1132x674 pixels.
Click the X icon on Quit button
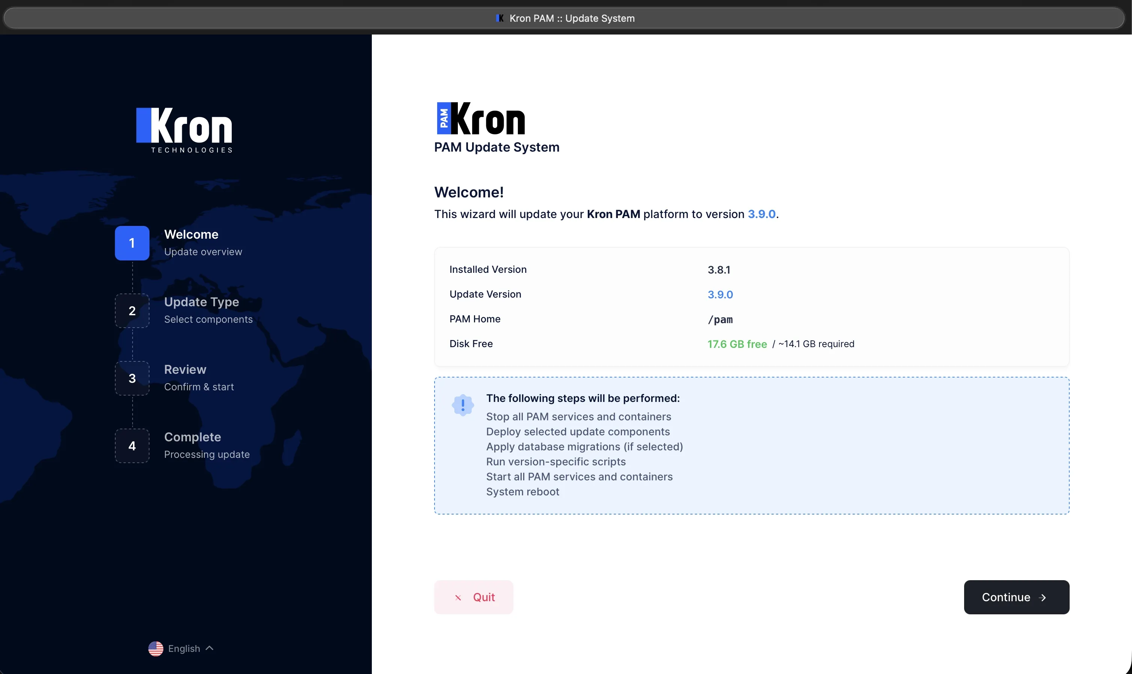coord(458,598)
